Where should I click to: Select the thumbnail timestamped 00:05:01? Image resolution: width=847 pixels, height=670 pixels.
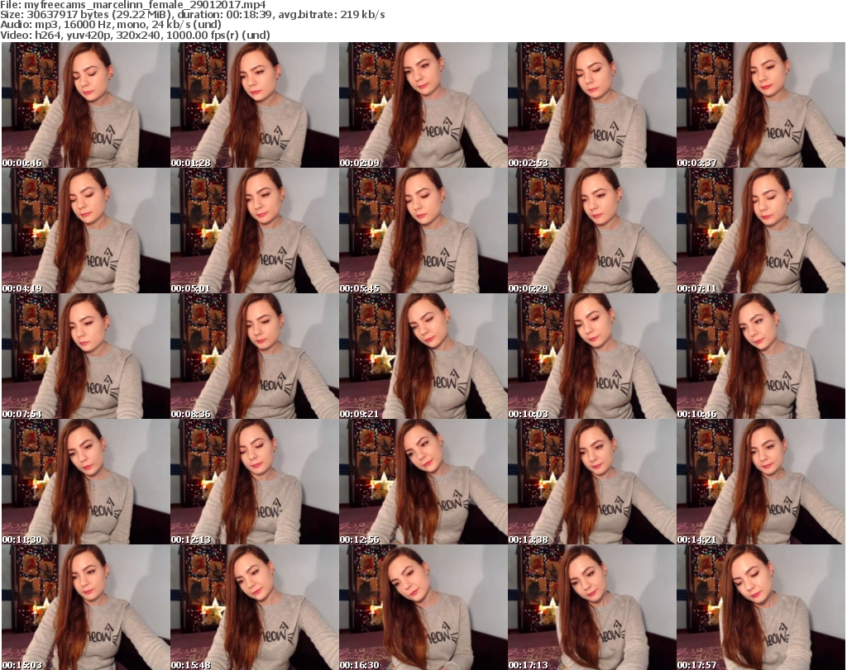pos(255,230)
